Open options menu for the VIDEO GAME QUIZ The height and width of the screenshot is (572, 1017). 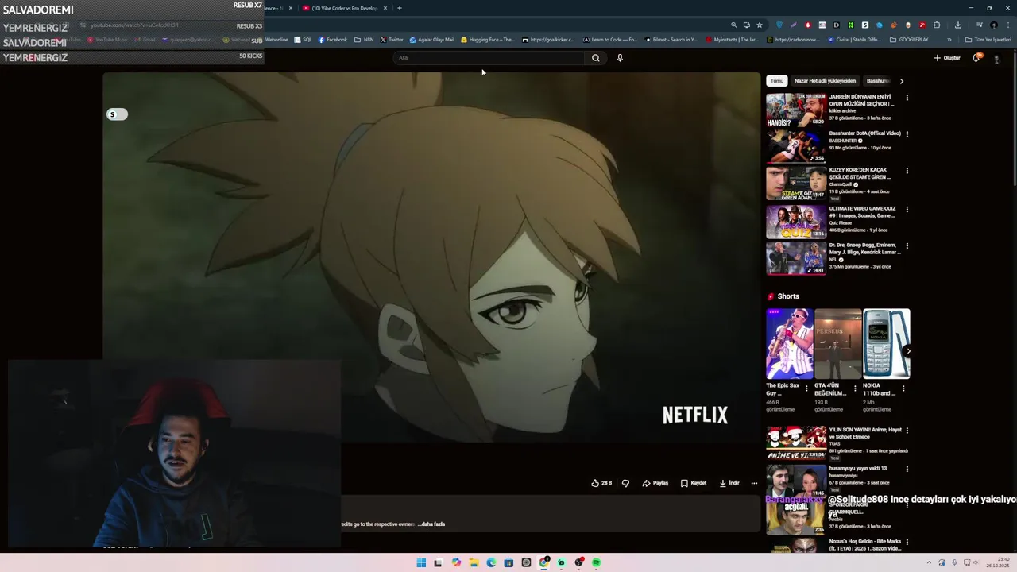[x=907, y=210]
